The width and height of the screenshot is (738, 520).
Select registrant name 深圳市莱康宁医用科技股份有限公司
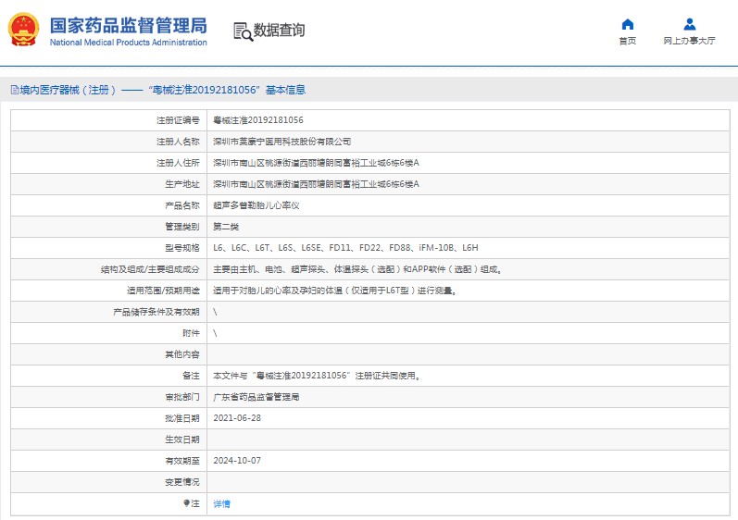point(281,142)
